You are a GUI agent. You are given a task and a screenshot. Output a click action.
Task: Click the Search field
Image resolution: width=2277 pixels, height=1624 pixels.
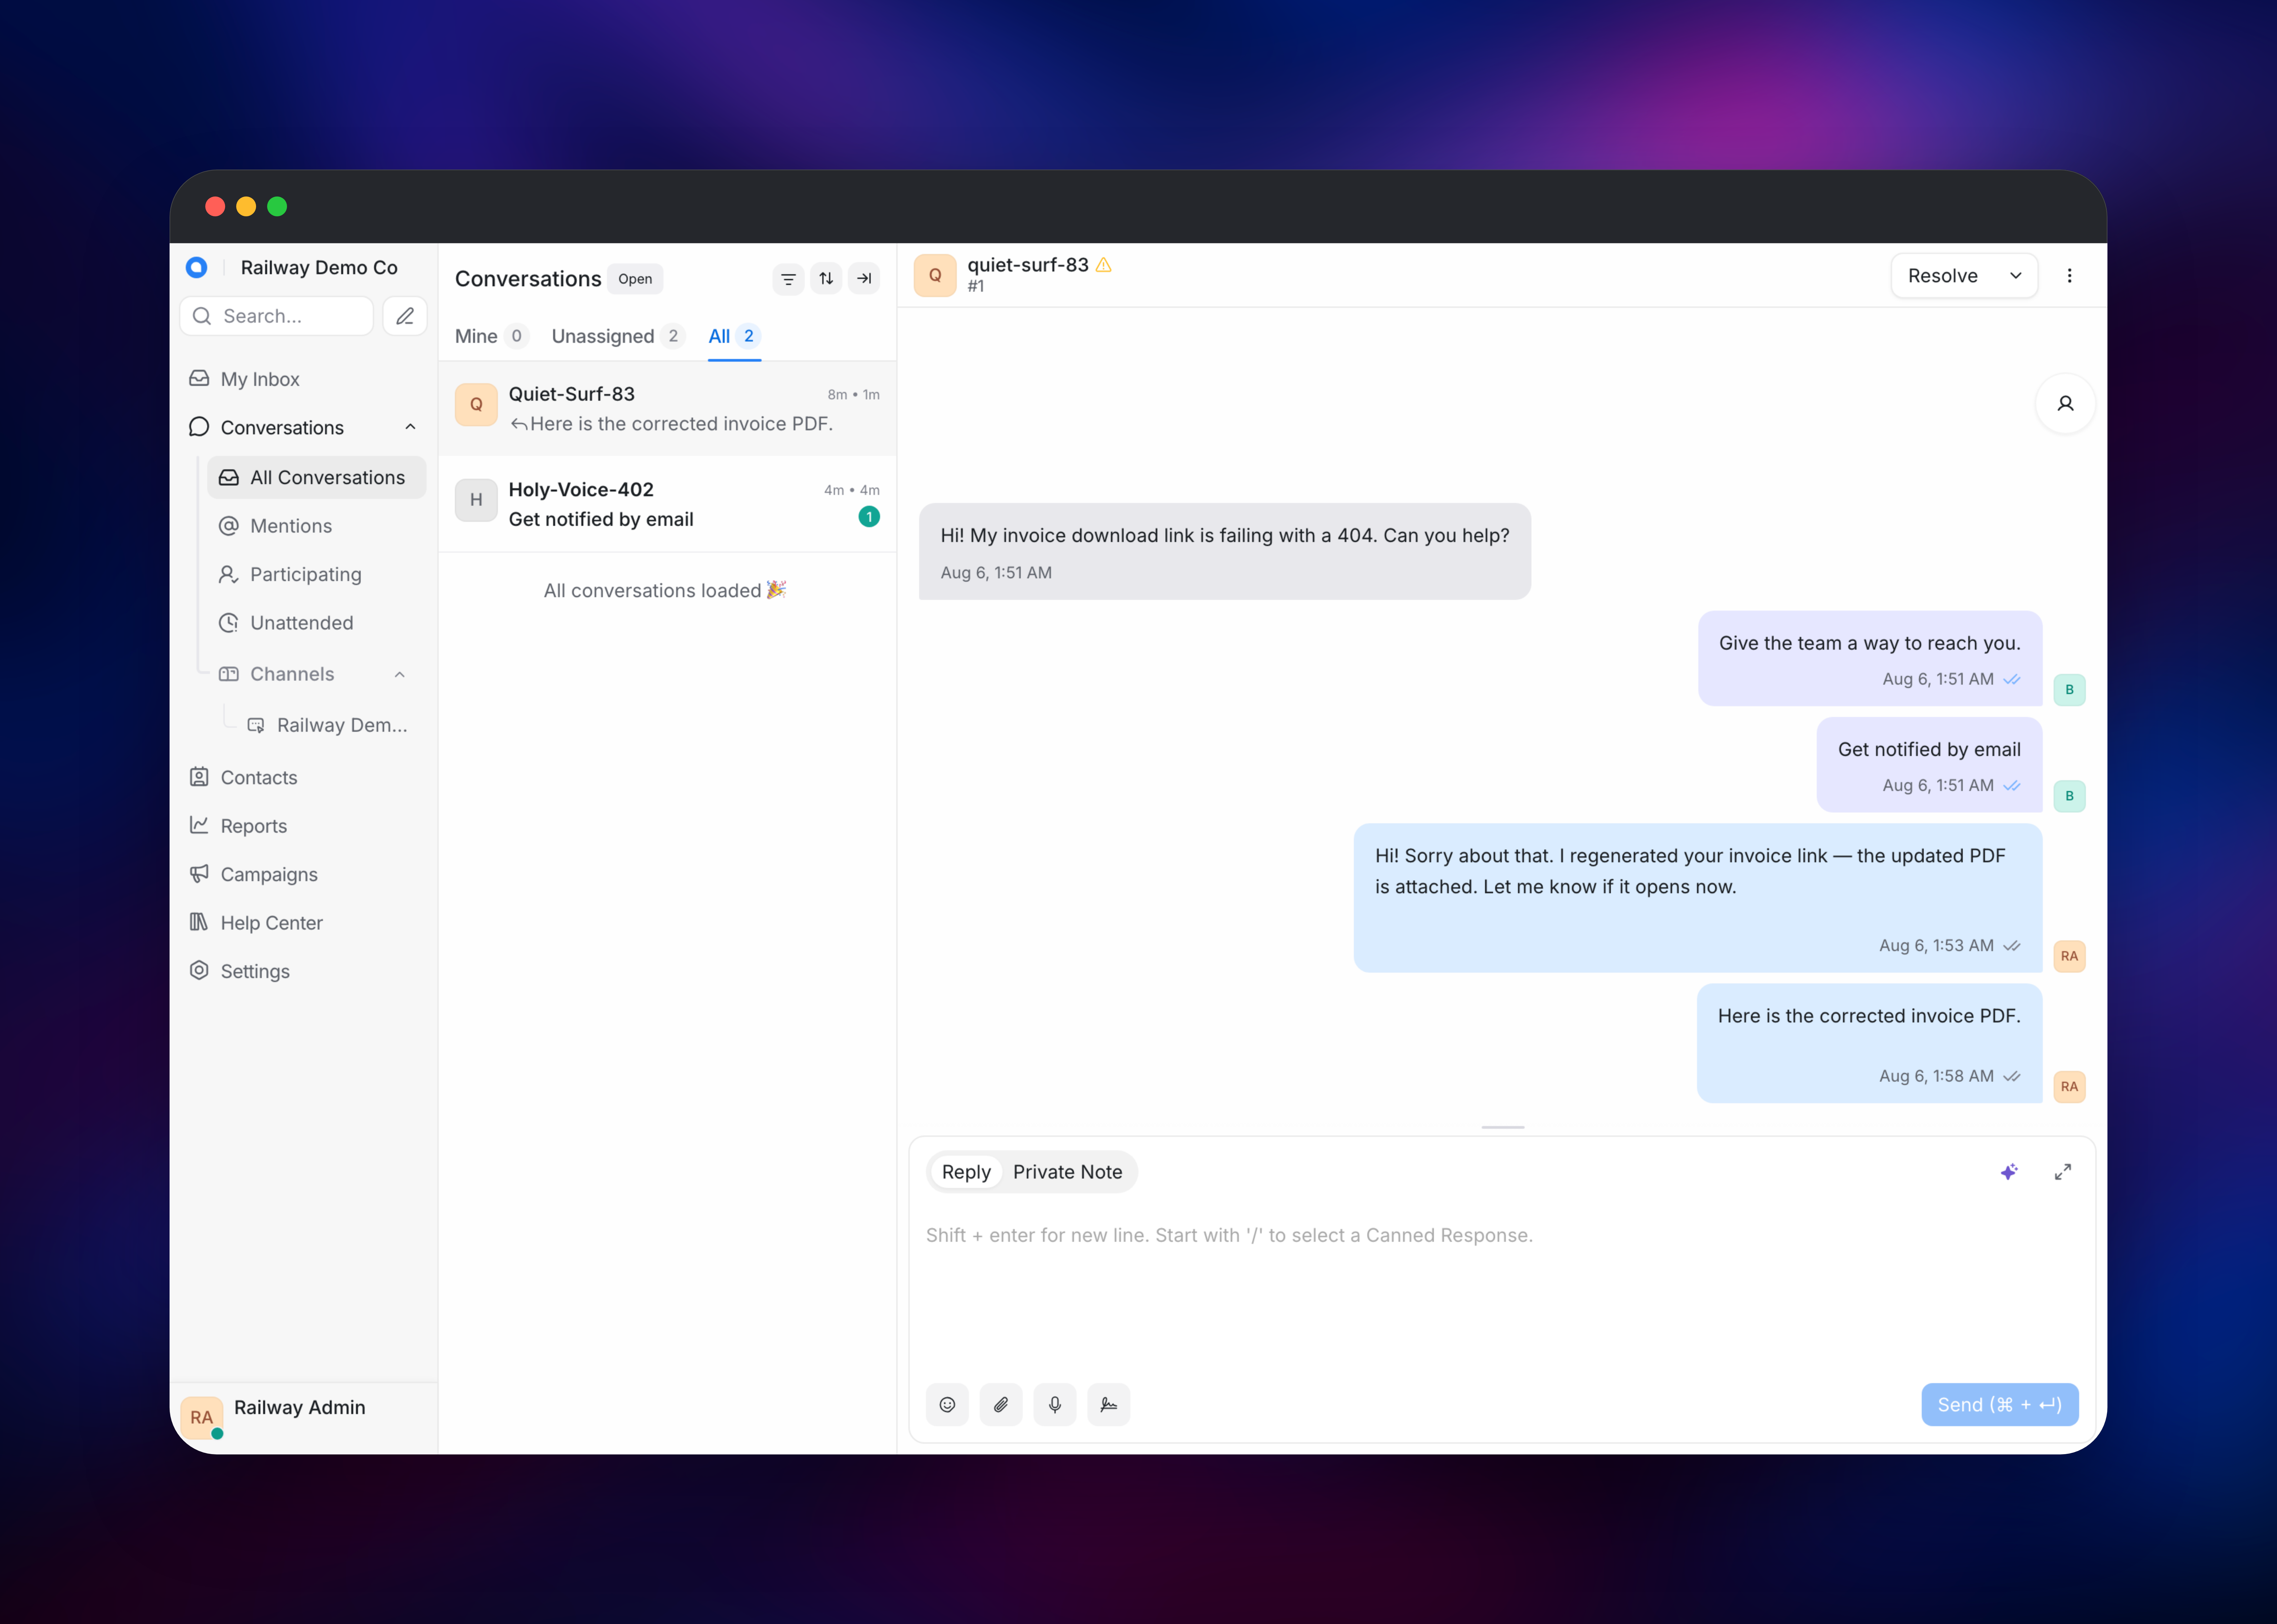point(277,316)
